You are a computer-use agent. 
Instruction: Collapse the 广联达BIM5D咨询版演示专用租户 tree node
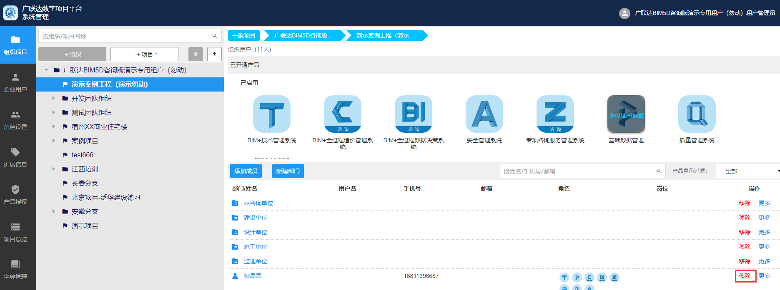tap(46, 70)
